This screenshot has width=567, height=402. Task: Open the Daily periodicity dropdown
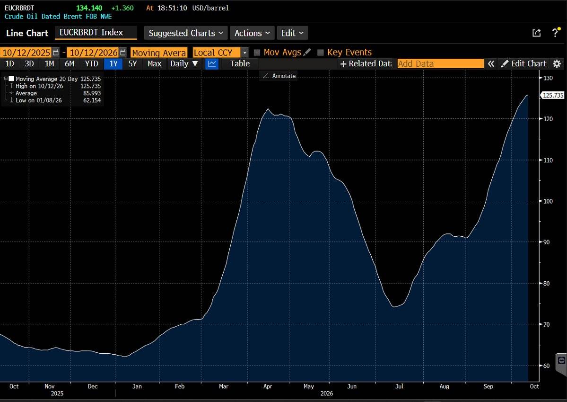click(x=184, y=64)
